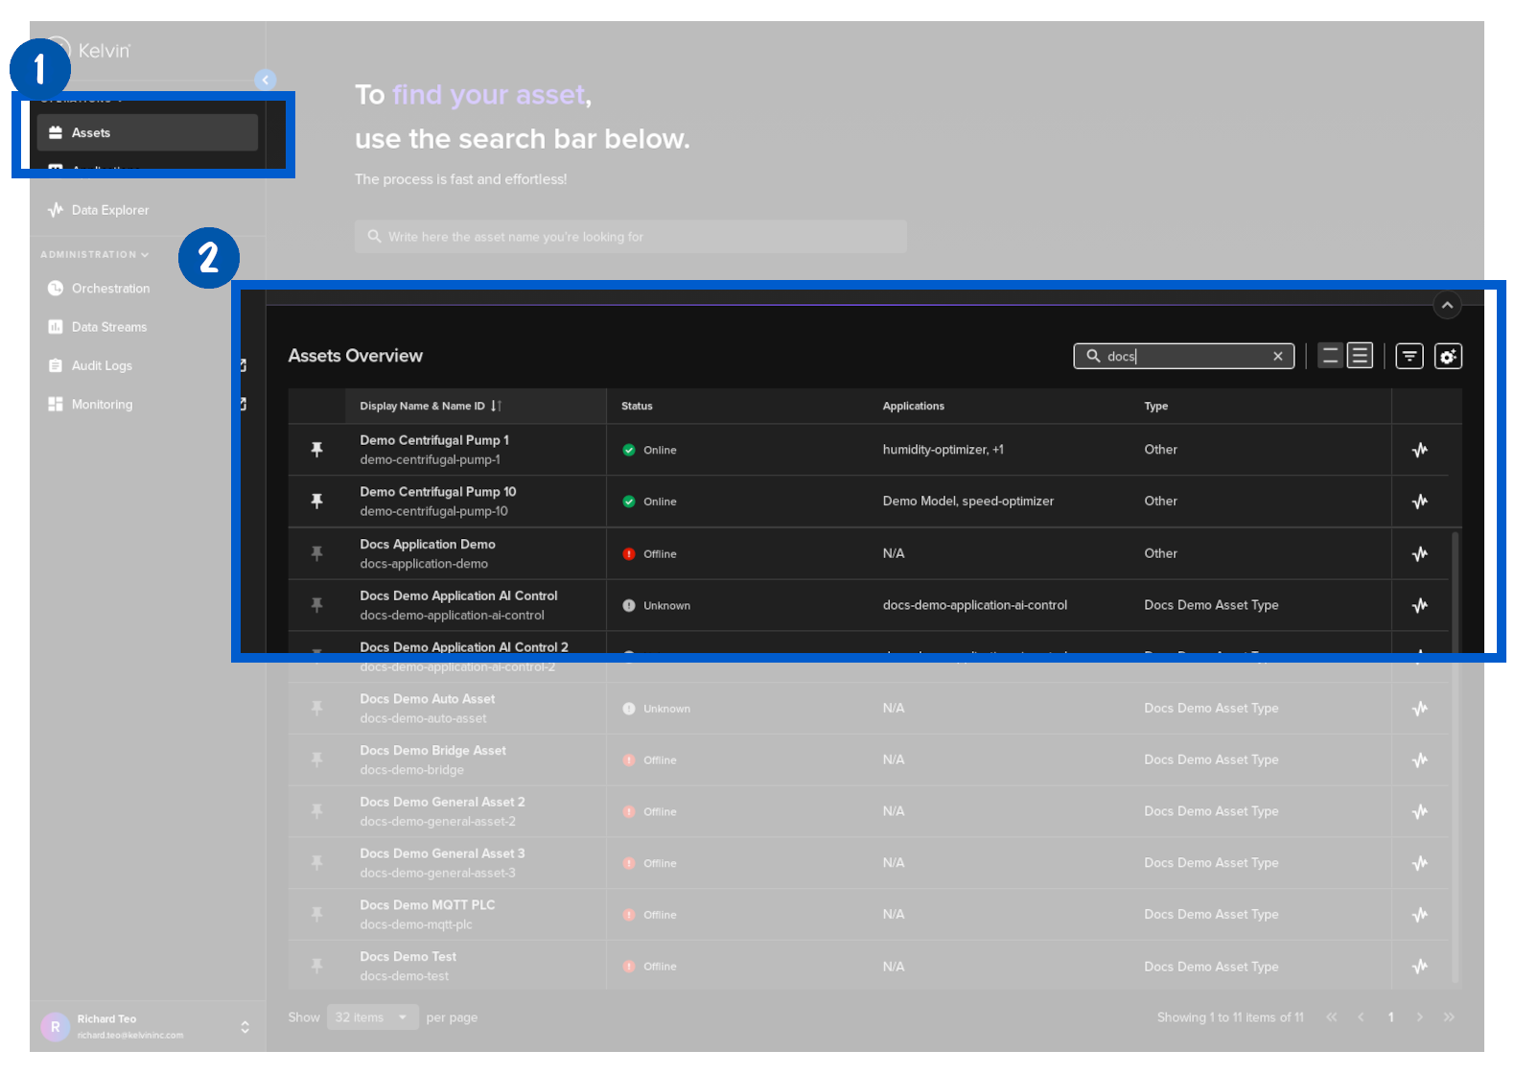1515x1074 pixels.
Task: Expand the Richard Teo user menu
Action: coord(245,1027)
